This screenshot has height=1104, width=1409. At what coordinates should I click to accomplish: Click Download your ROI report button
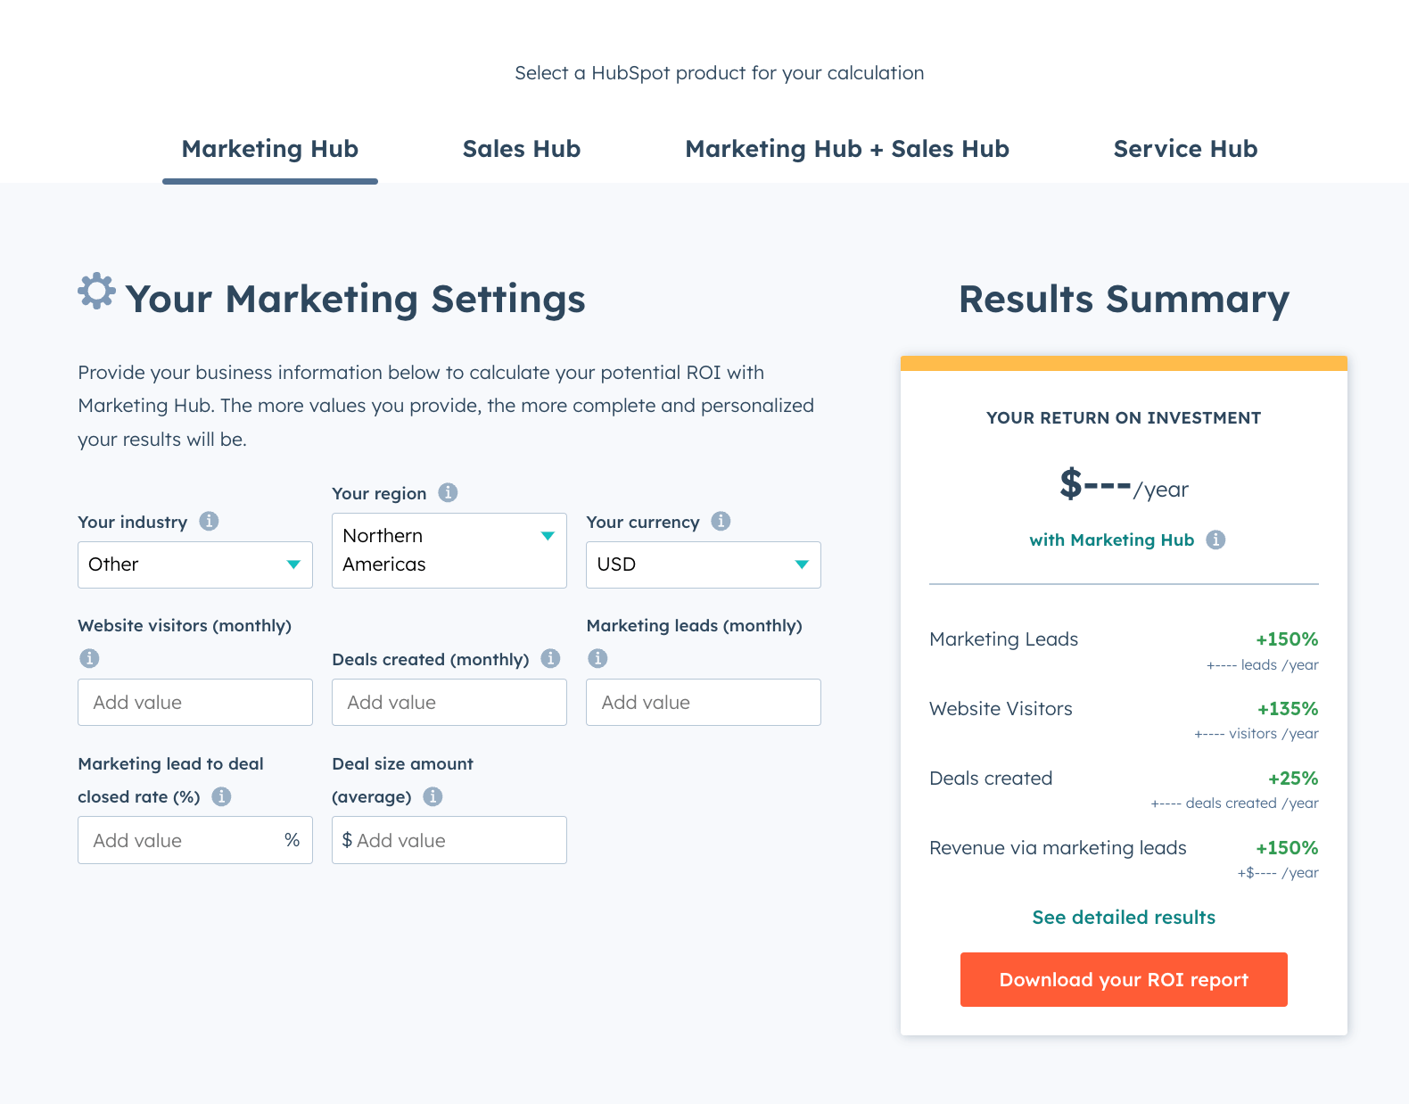point(1123,979)
